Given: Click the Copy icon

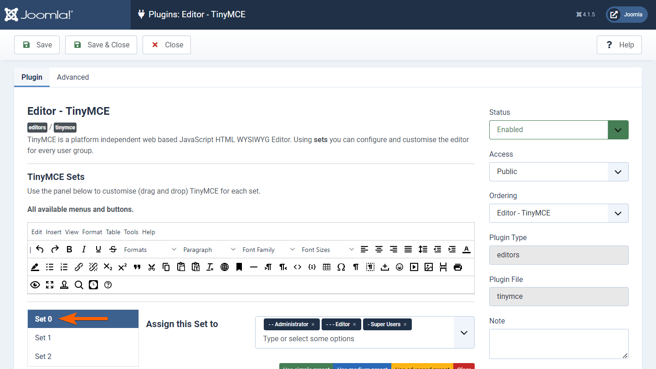Looking at the screenshot, I should 166,267.
